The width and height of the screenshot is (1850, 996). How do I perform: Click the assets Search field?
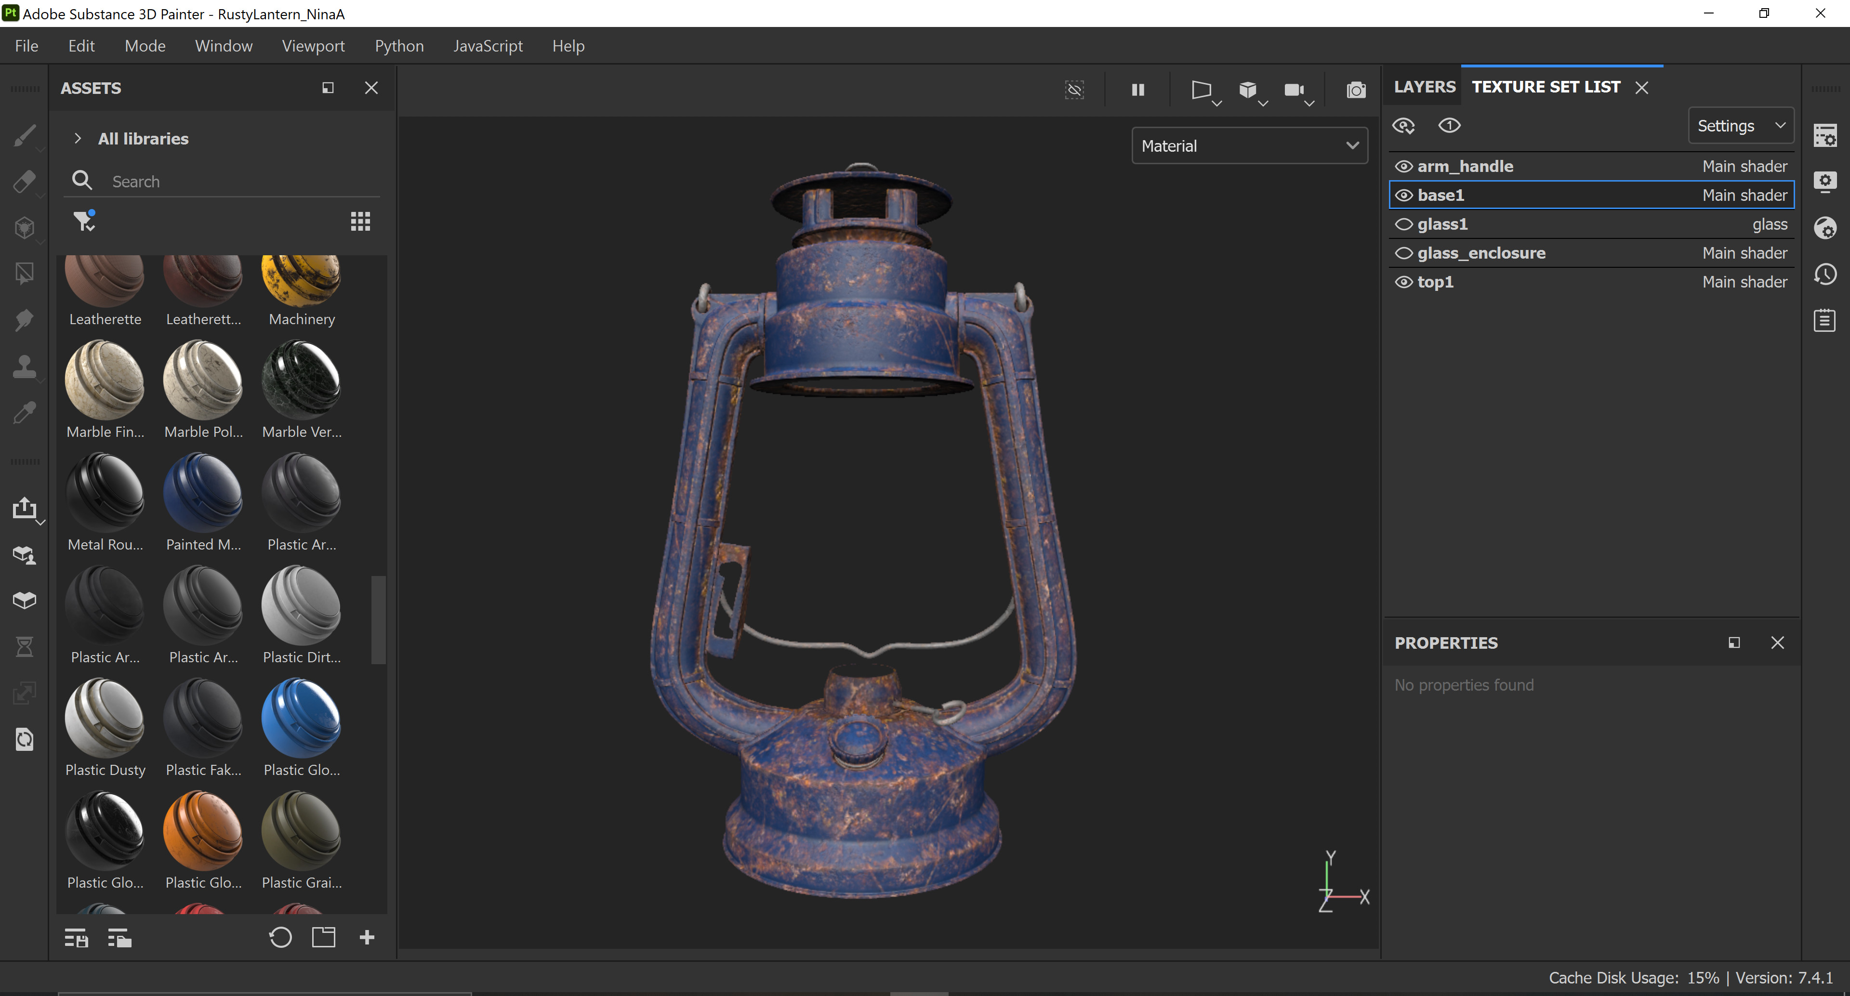coord(223,181)
